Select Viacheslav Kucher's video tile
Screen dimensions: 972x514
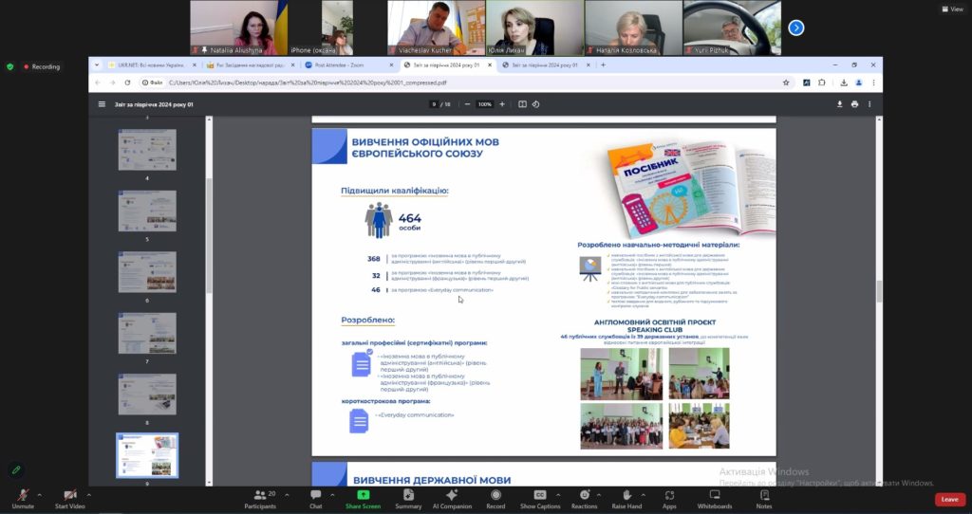coord(437,28)
